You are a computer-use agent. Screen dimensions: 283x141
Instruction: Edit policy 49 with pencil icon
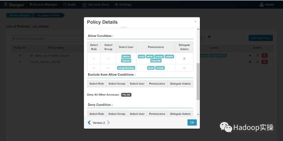(258, 56)
